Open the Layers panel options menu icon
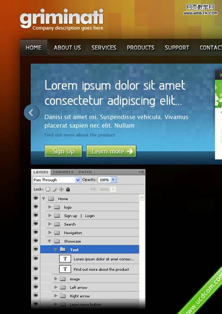 coord(142,172)
